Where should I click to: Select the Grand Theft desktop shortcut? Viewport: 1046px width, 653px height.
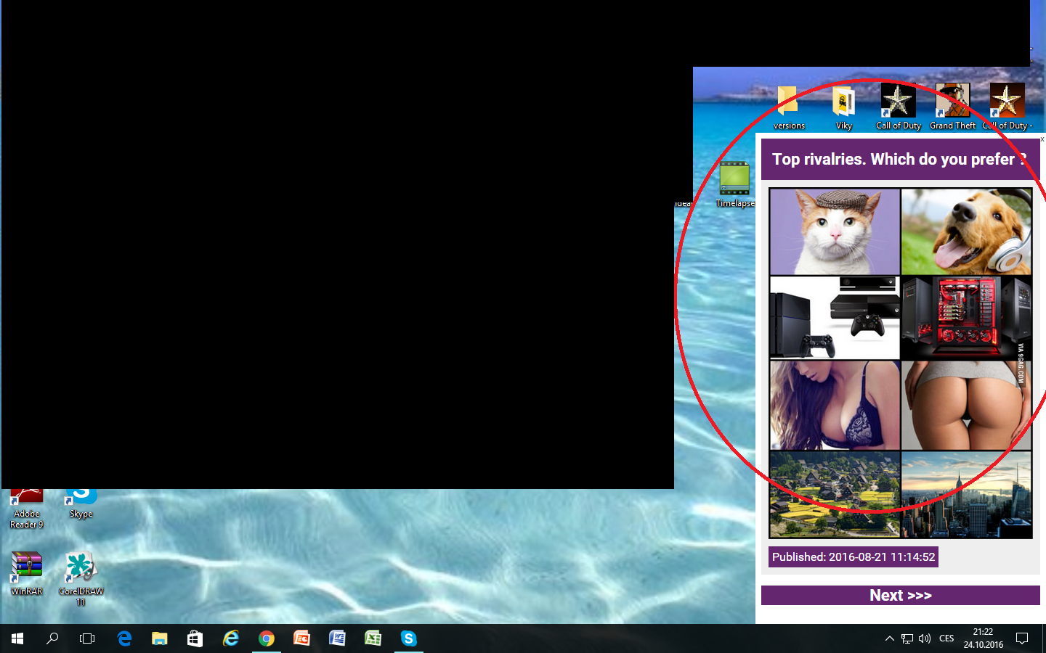point(952,106)
